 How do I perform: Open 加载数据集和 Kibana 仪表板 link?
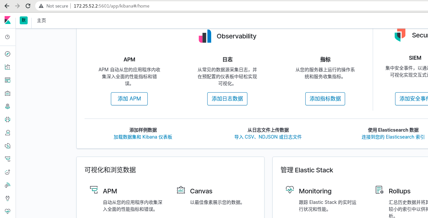tap(143, 137)
